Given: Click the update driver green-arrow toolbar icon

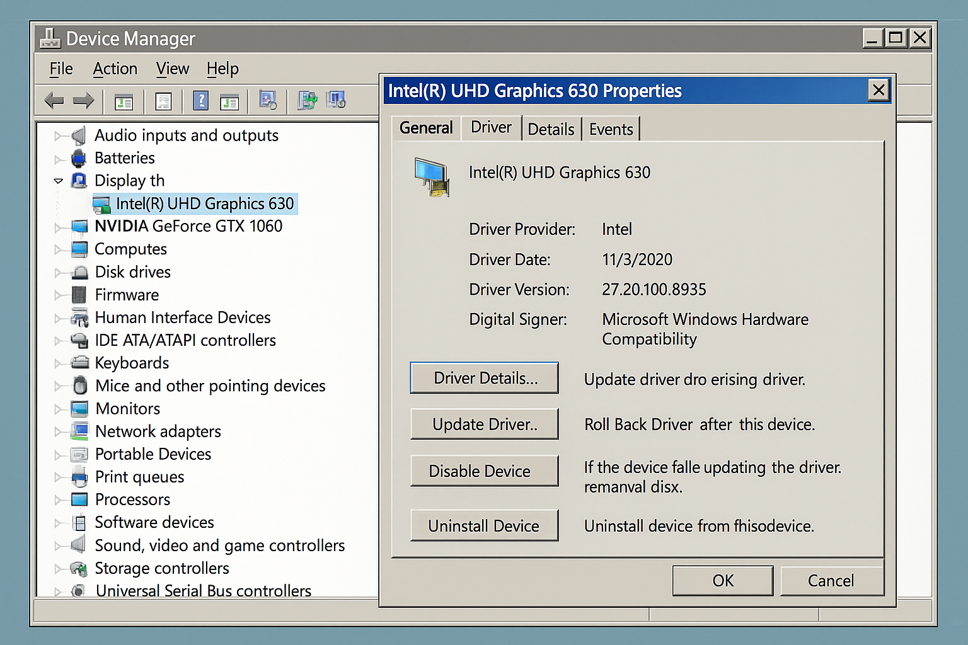Looking at the screenshot, I should 308,100.
